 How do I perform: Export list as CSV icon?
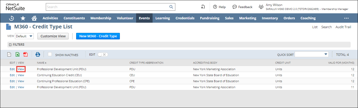tap(9, 55)
